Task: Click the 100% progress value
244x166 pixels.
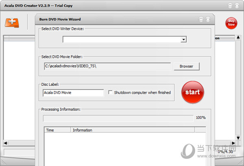Action: coord(201,118)
